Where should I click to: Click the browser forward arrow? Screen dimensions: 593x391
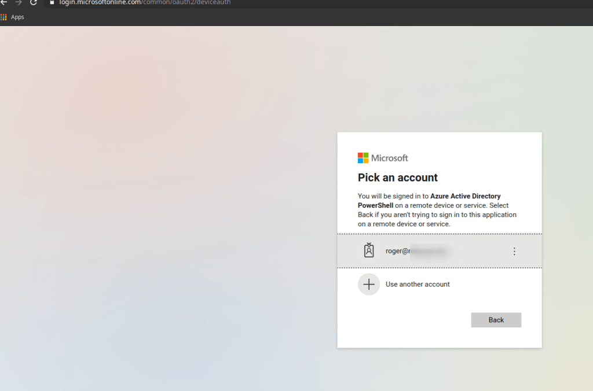18,2
